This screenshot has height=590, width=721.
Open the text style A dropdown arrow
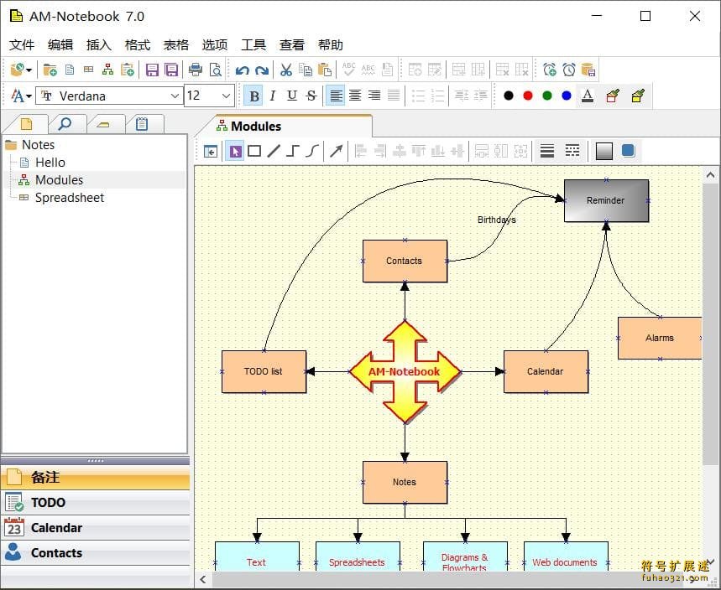click(x=29, y=96)
